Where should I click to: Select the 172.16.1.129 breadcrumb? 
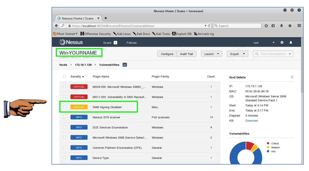click(83, 65)
